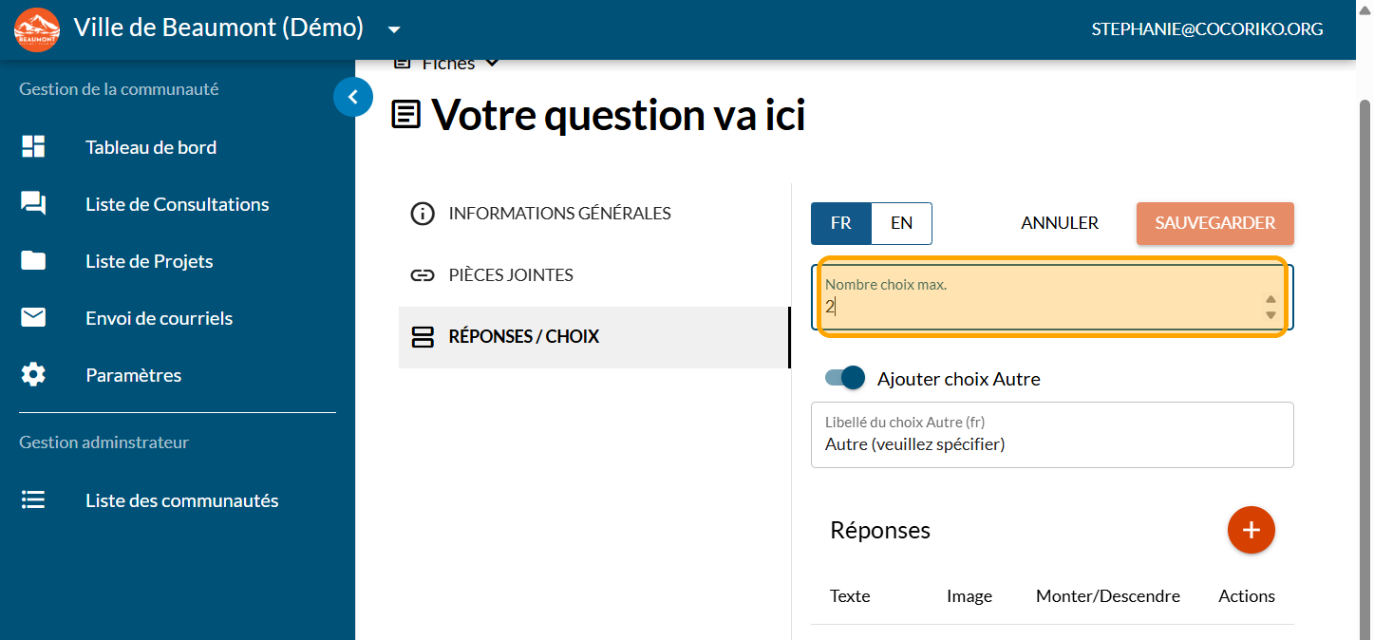
Task: Toggle the Ajouter choix Autre switch
Action: (x=845, y=378)
